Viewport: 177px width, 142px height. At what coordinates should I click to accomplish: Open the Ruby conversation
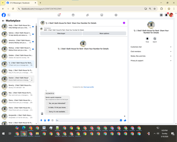pos(18,71)
